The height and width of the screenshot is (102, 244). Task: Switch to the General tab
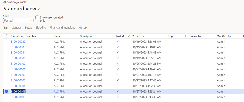click(x=17, y=28)
